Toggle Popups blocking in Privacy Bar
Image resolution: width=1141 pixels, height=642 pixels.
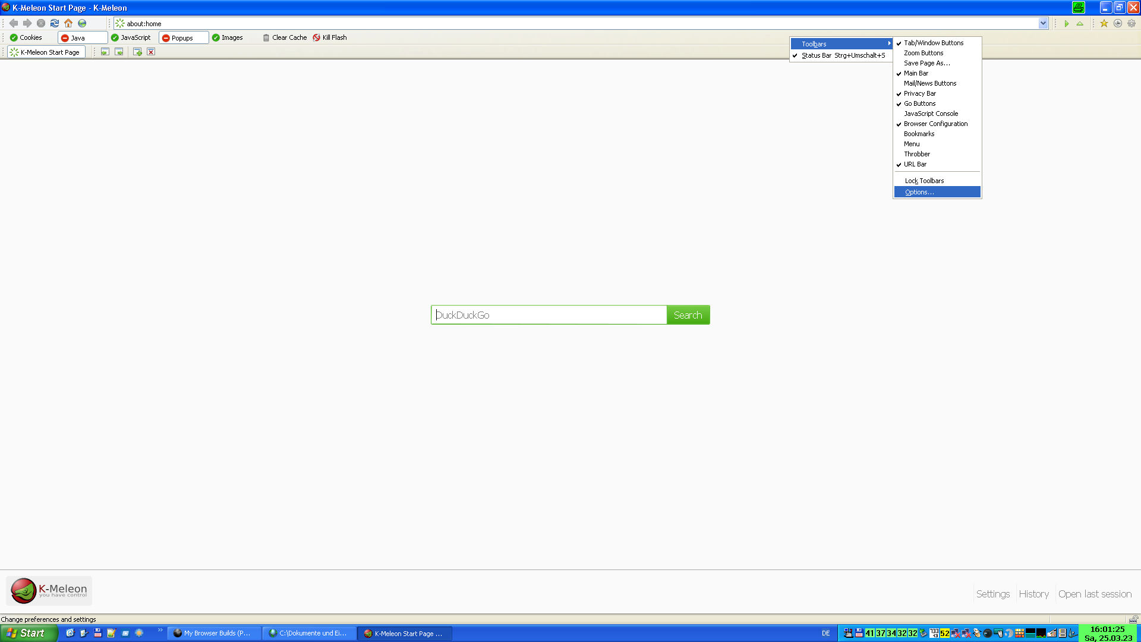183,37
